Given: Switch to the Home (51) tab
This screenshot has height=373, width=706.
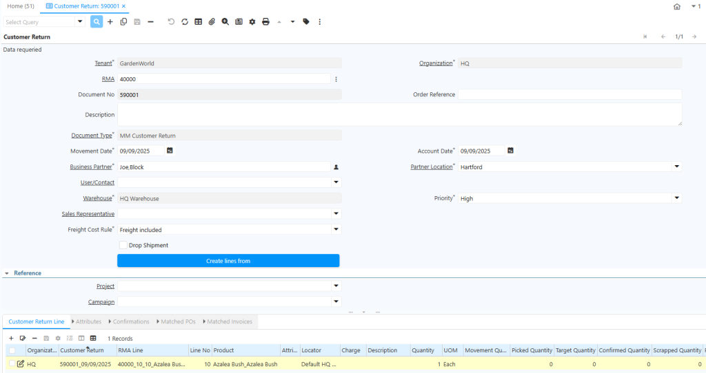Looking at the screenshot, I should click(x=21, y=6).
